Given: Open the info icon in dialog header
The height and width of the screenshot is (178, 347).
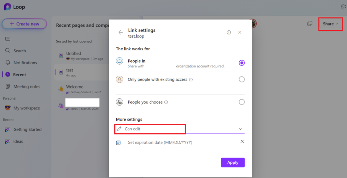Looking at the screenshot, I should pos(229,32).
